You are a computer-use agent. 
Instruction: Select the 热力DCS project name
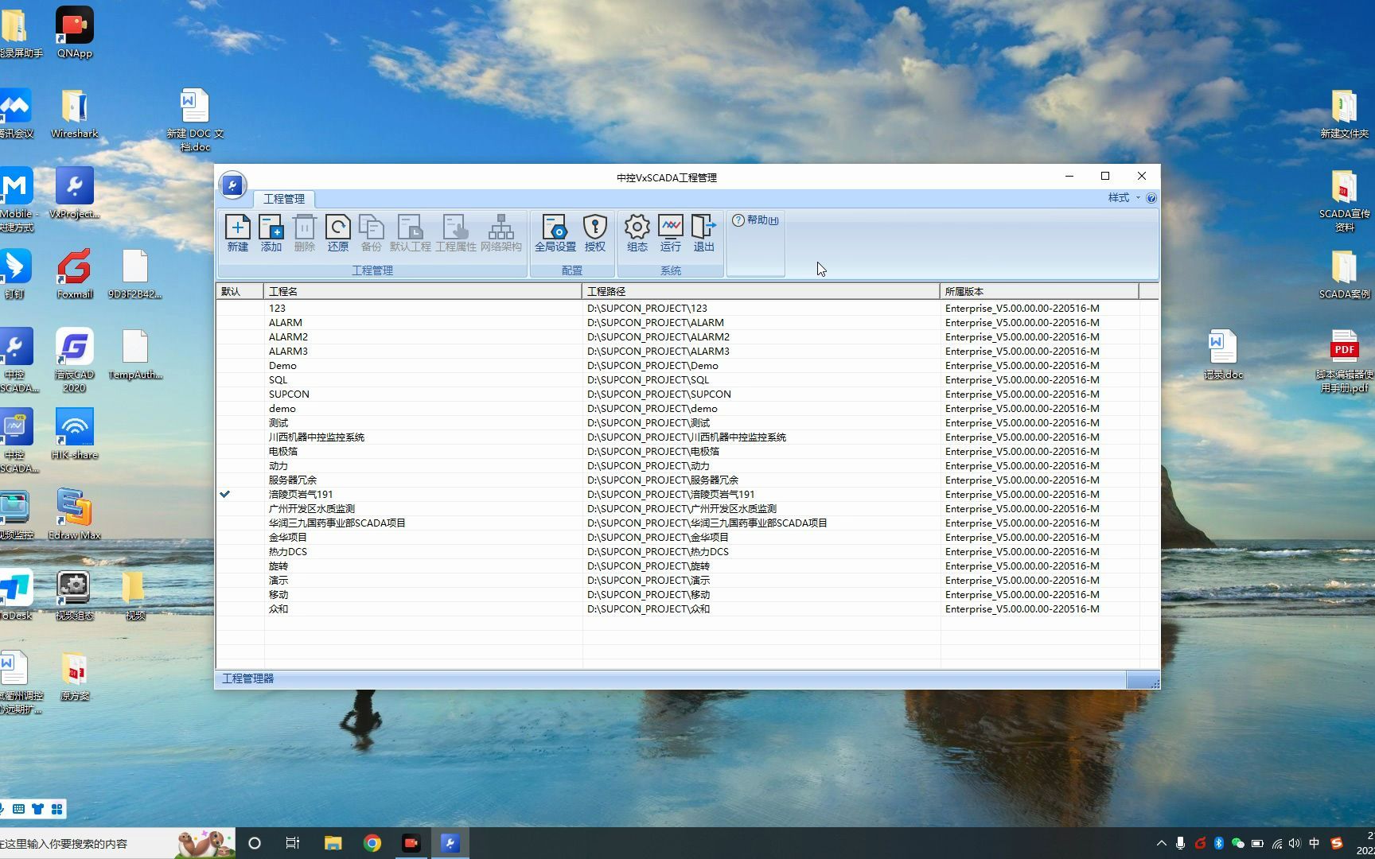tap(288, 551)
